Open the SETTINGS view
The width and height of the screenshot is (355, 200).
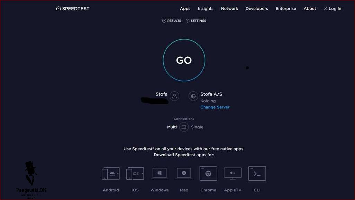click(196, 20)
